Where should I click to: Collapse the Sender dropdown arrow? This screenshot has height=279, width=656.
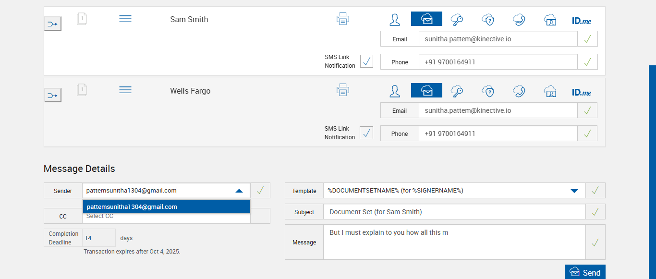pos(239,191)
